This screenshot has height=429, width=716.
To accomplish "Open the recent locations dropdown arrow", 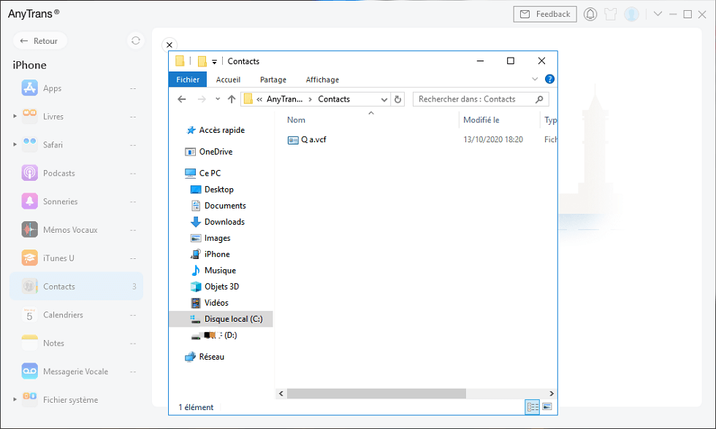I will pos(218,99).
